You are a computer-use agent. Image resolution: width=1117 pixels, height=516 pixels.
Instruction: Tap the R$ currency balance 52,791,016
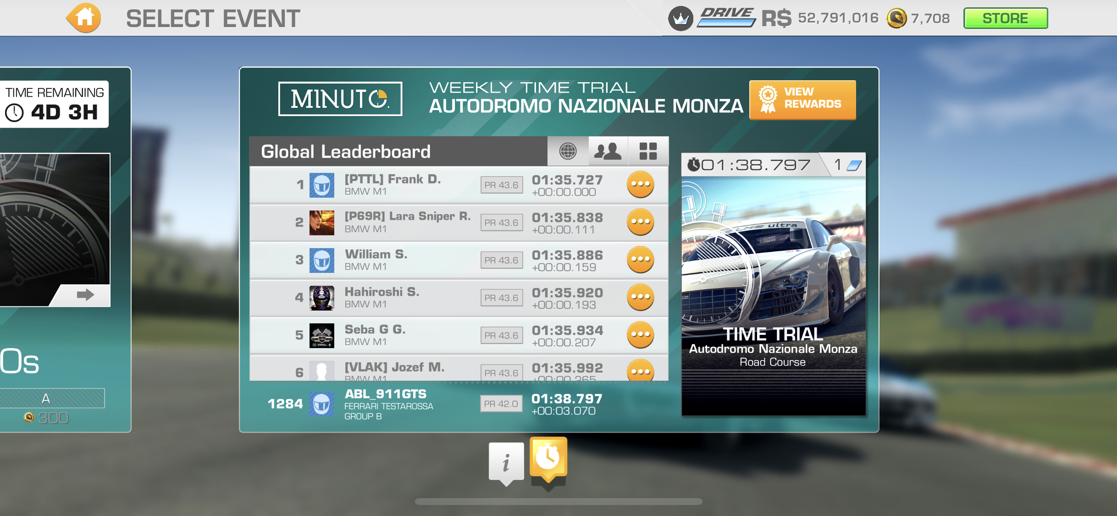pyautogui.click(x=820, y=18)
